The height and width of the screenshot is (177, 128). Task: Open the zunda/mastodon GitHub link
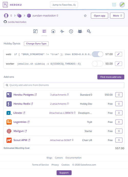17,22
